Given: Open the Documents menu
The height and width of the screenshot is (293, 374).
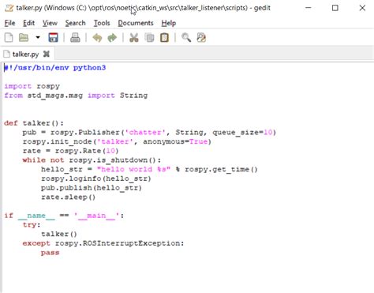Looking at the screenshot, I should click(x=136, y=23).
